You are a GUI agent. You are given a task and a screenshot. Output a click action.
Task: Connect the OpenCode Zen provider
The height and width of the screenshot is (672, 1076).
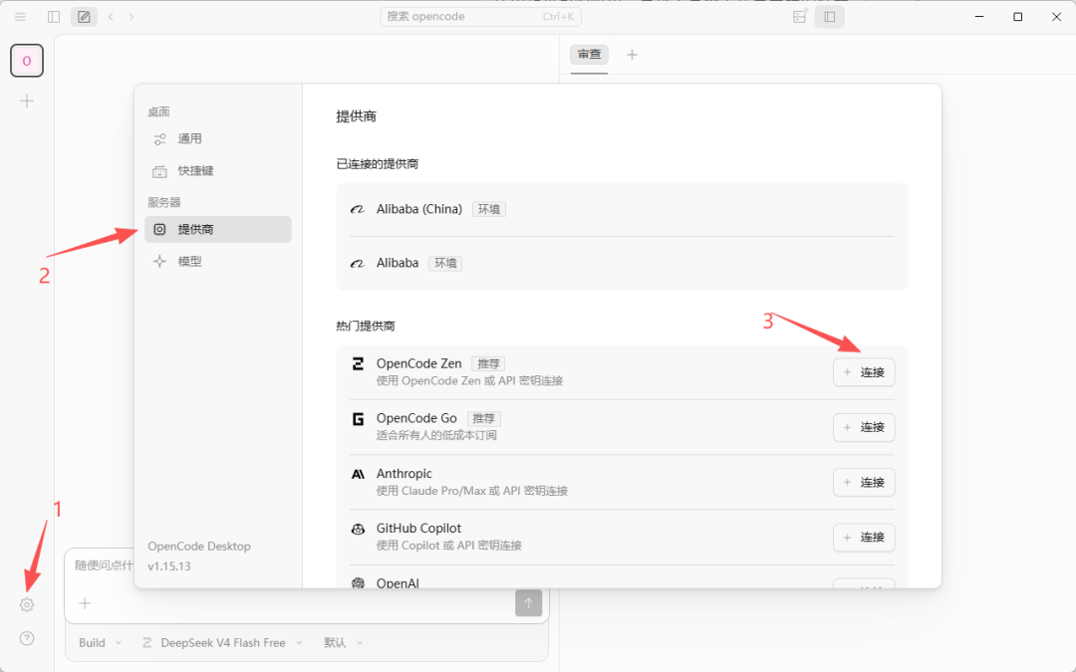[x=864, y=372]
